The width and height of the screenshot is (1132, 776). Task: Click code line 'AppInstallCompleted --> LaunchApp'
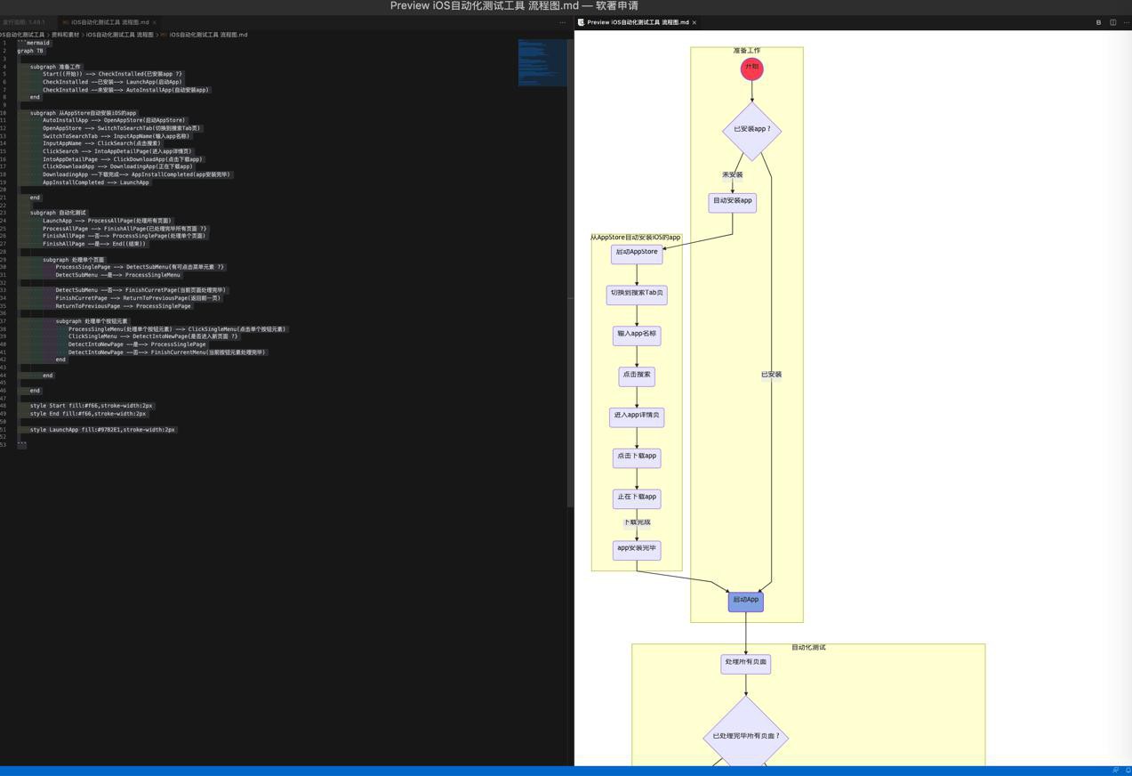coord(96,182)
